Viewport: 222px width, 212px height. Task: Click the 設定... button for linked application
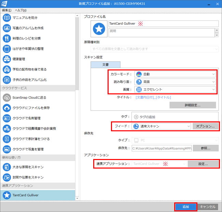click(x=203, y=164)
